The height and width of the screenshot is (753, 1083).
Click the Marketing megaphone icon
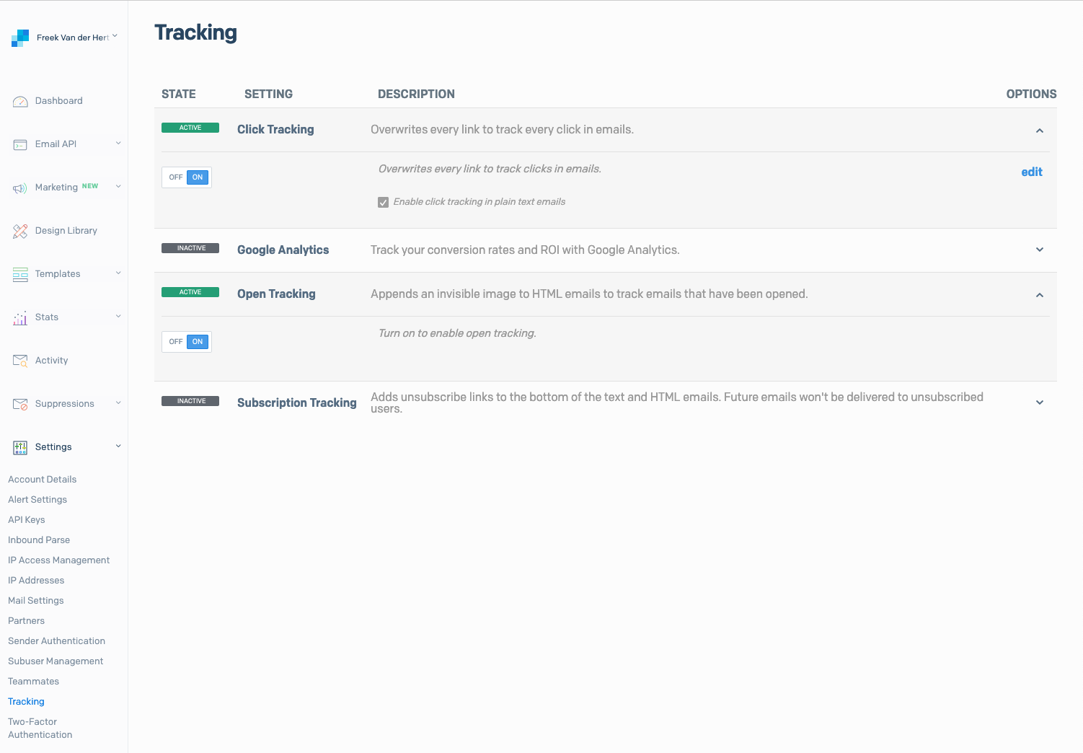click(x=20, y=188)
